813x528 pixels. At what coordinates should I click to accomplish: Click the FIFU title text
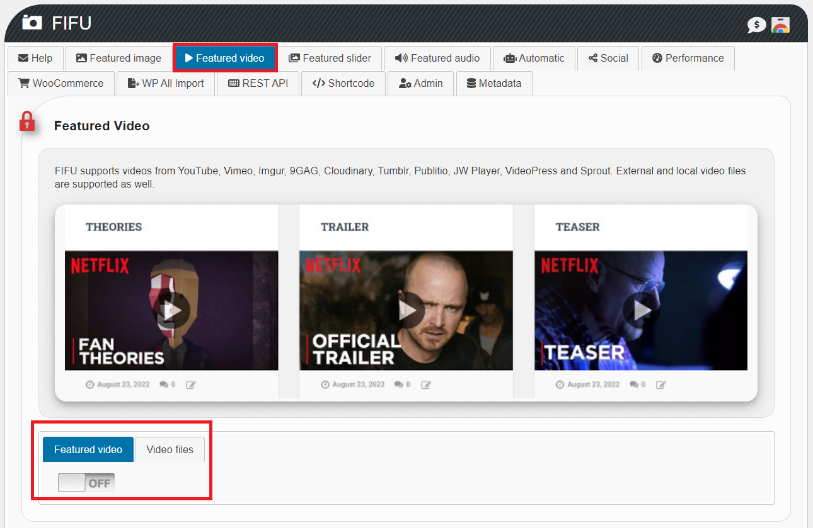coord(72,23)
